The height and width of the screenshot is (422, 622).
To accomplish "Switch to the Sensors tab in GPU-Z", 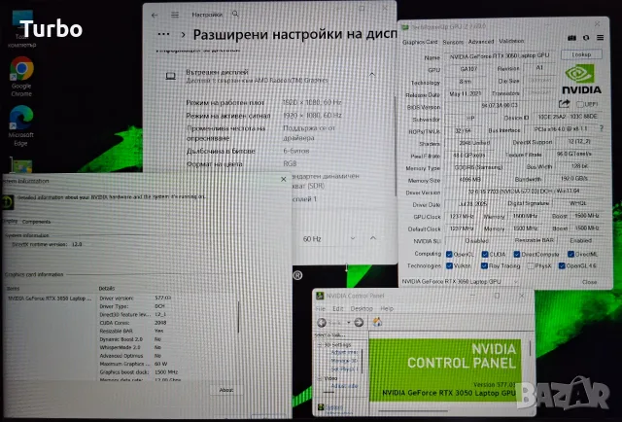I will [453, 42].
